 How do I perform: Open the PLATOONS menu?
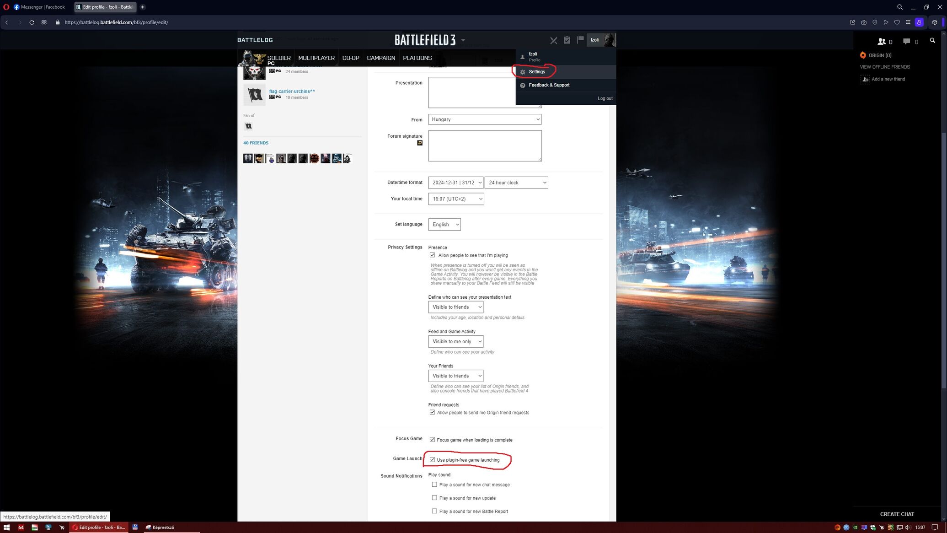pos(417,58)
